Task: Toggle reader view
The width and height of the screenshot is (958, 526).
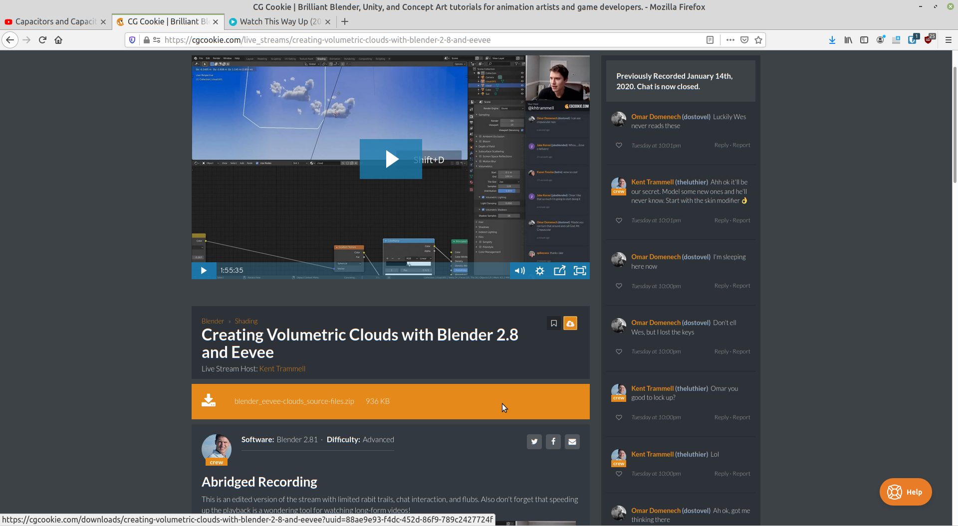Action: (x=710, y=40)
